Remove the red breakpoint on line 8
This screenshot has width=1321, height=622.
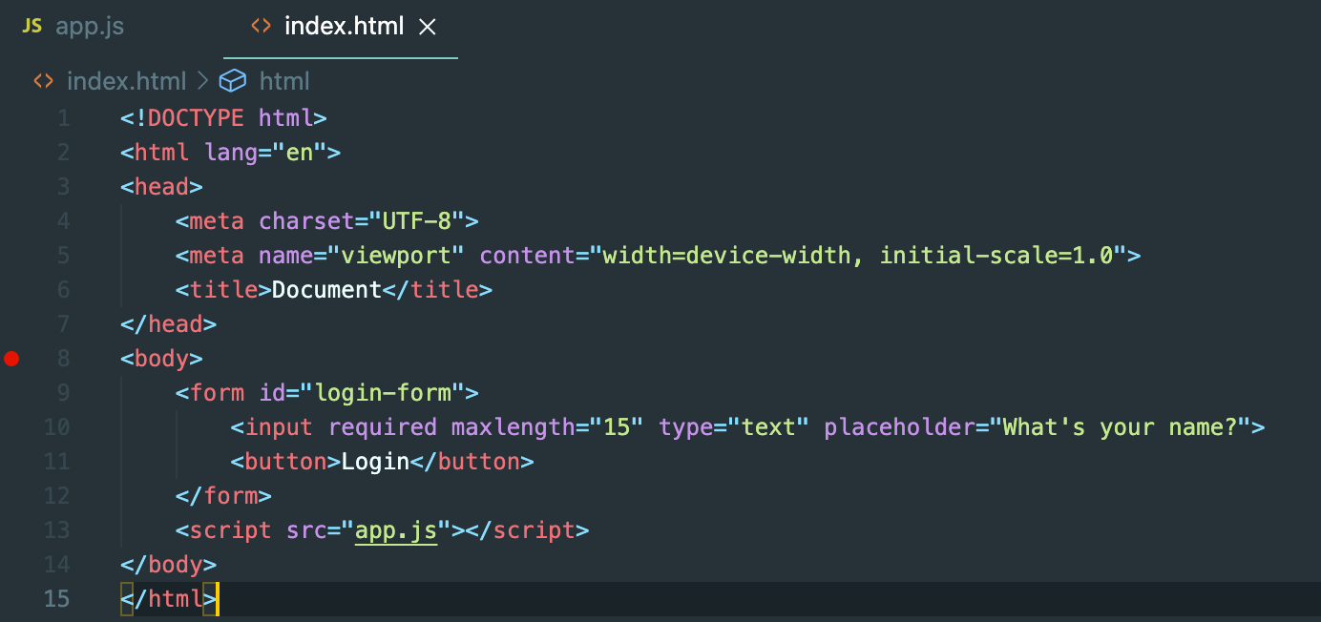pyautogui.click(x=11, y=359)
